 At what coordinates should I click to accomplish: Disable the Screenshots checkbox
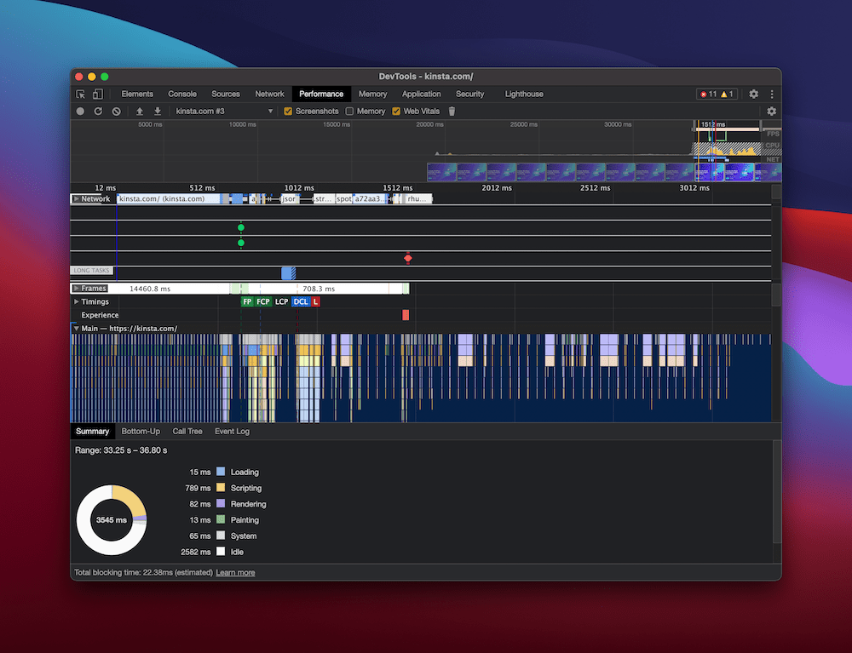tap(288, 111)
